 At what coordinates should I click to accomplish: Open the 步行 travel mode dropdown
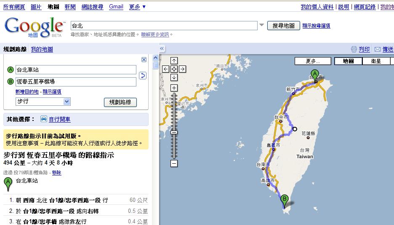(43, 102)
